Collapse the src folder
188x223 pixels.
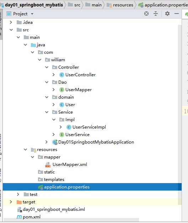pos(11,30)
